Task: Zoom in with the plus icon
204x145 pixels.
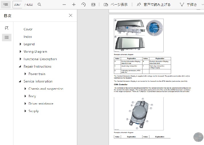Action: point(74,5)
